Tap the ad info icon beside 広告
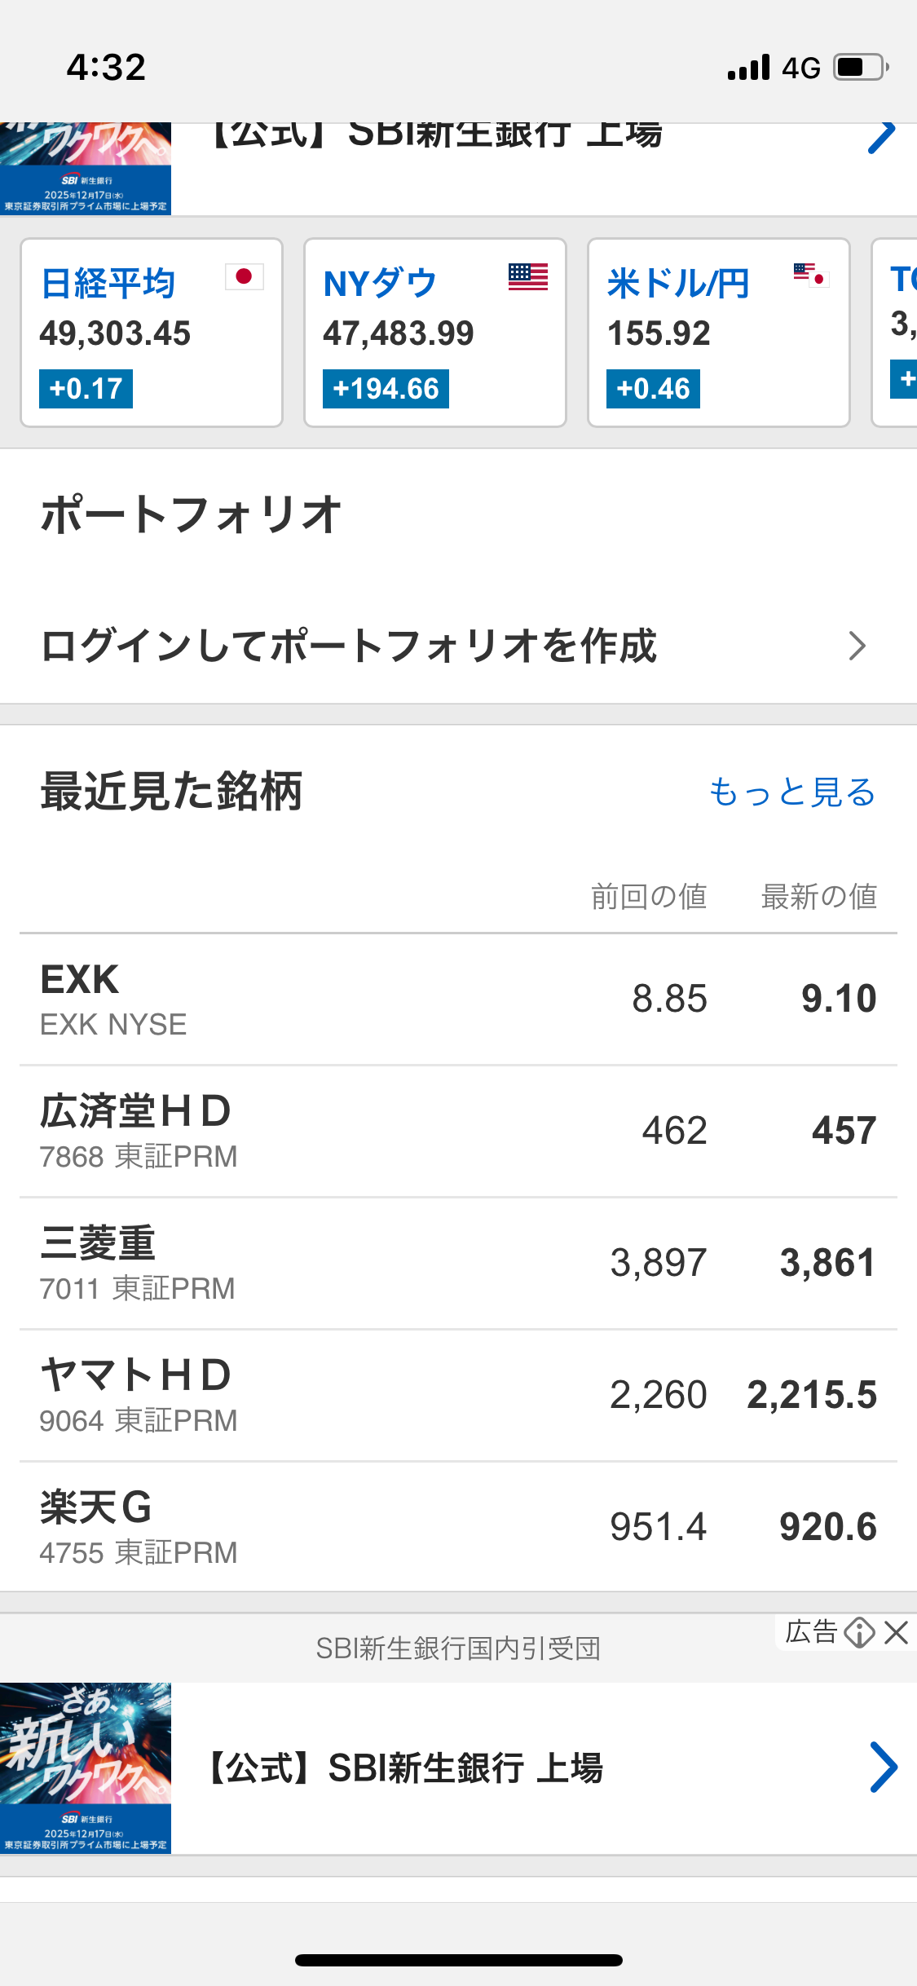 click(x=859, y=1632)
